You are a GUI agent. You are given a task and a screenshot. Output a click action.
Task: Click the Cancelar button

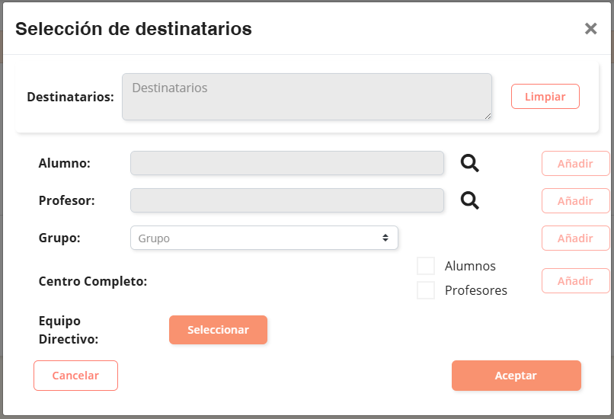(75, 376)
